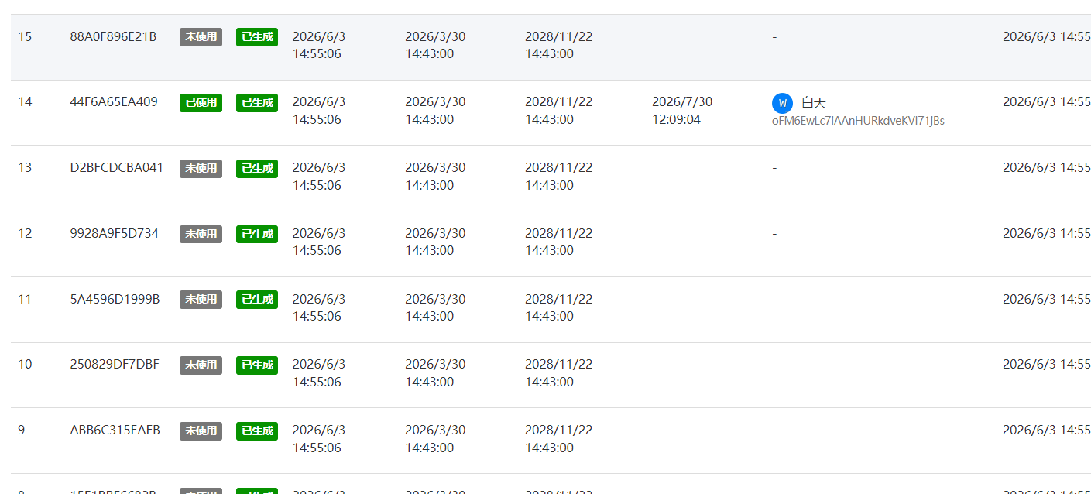Click the 已生成 badge in row 9
The width and height of the screenshot is (1091, 494).
[257, 431]
